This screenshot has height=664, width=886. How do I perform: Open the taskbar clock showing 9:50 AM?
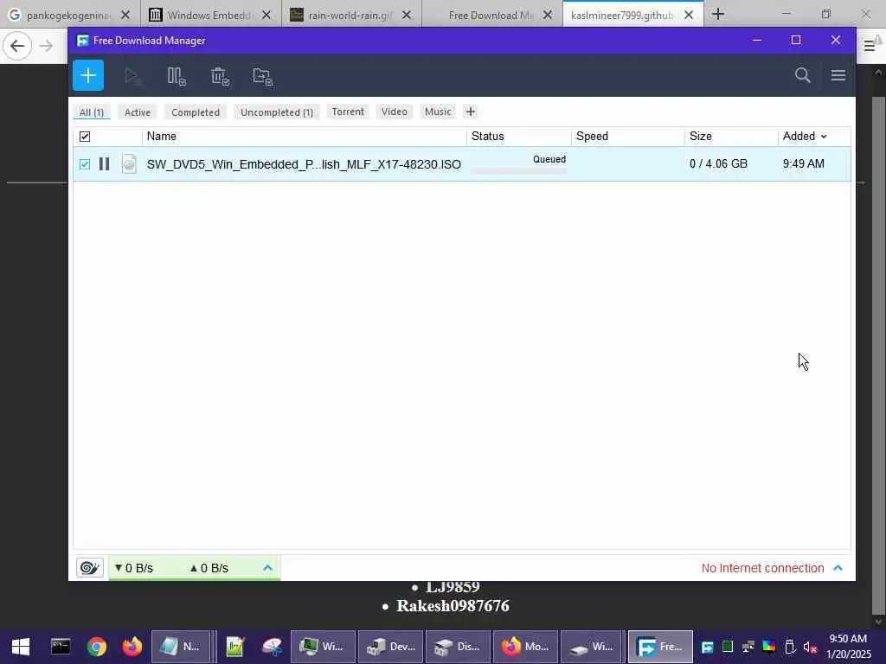[x=848, y=647]
